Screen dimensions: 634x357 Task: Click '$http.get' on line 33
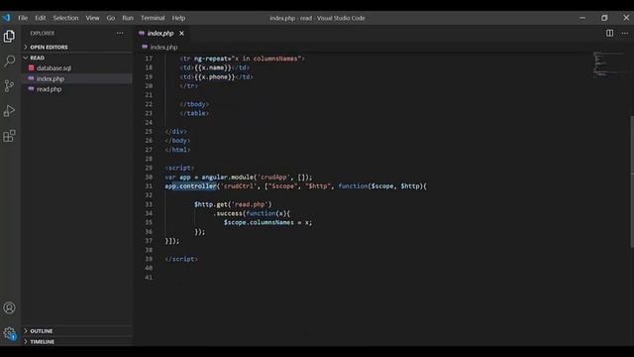coord(211,204)
